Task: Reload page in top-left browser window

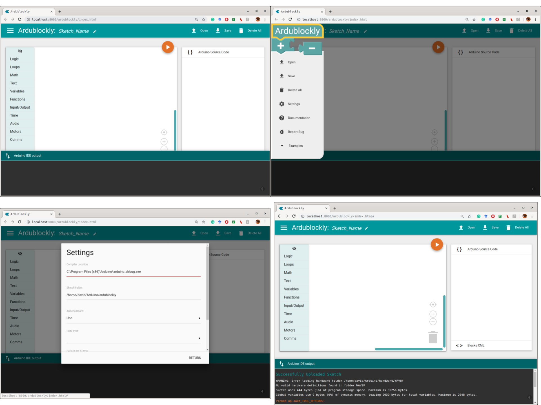Action: coord(19,19)
